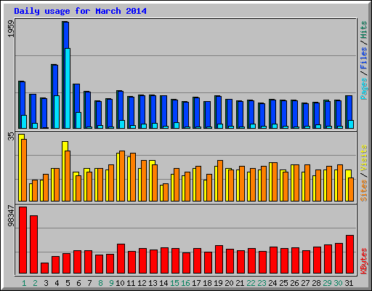Click the 1959 hits scale label

pos(11,28)
